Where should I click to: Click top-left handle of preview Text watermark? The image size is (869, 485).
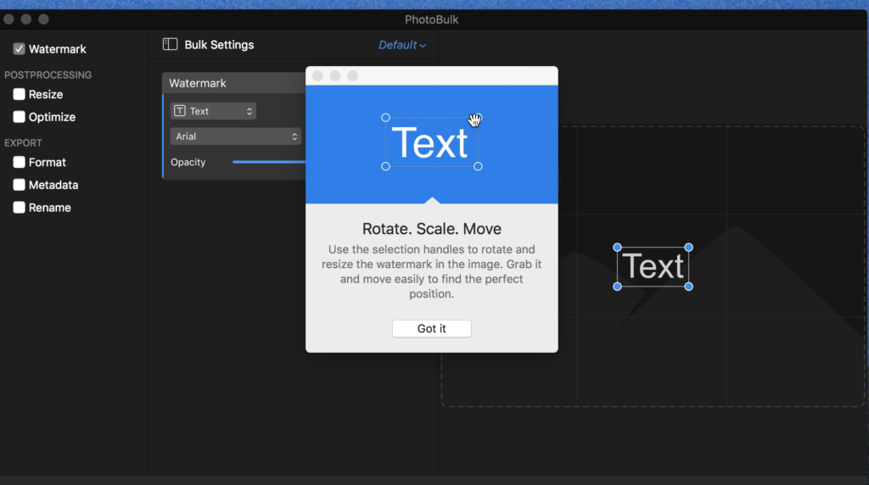(617, 248)
